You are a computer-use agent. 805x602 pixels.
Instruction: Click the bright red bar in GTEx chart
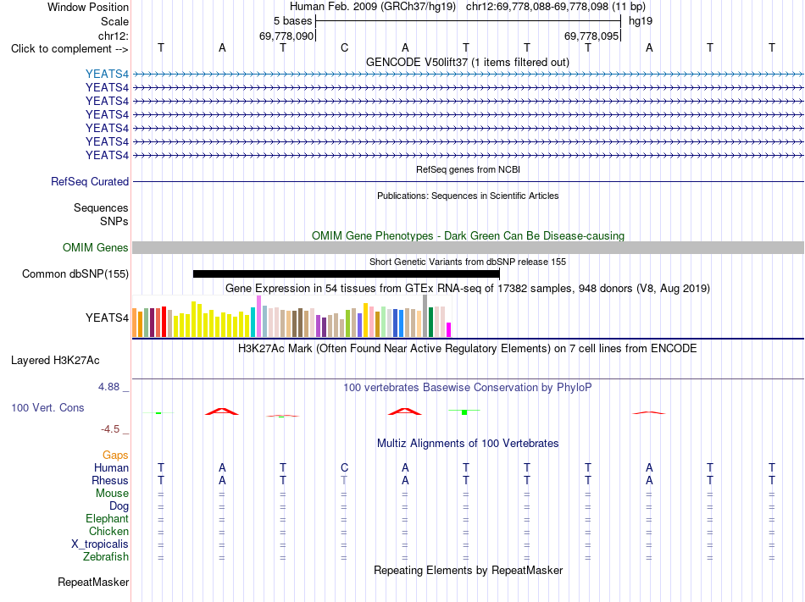click(x=164, y=322)
